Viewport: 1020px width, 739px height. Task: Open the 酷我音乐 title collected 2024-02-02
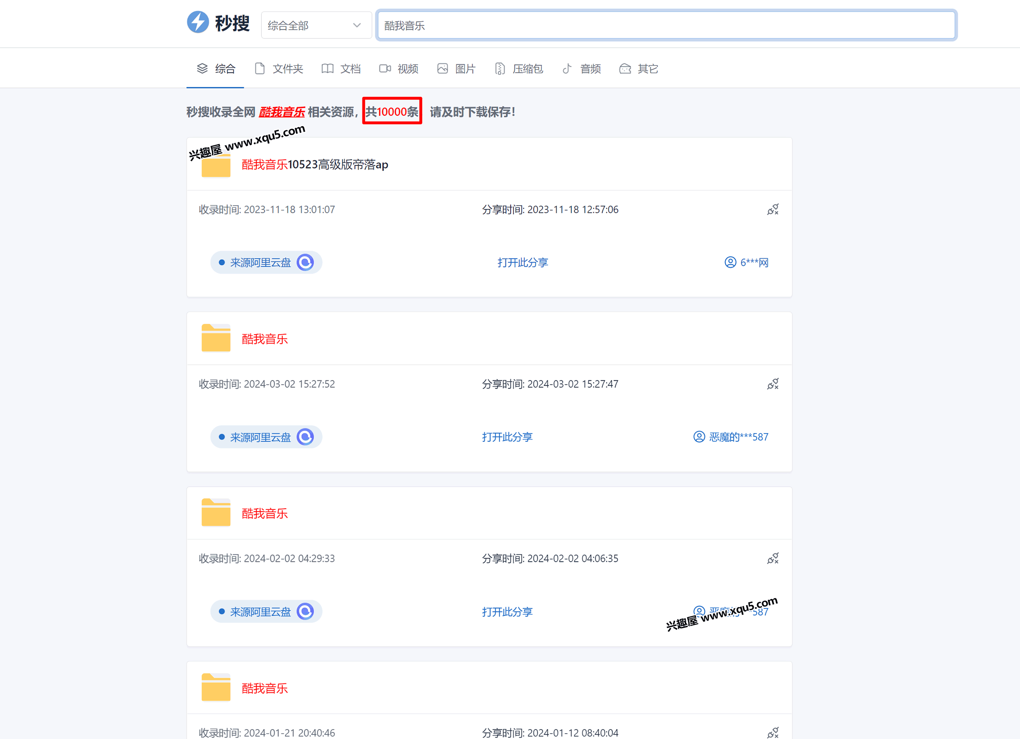264,514
